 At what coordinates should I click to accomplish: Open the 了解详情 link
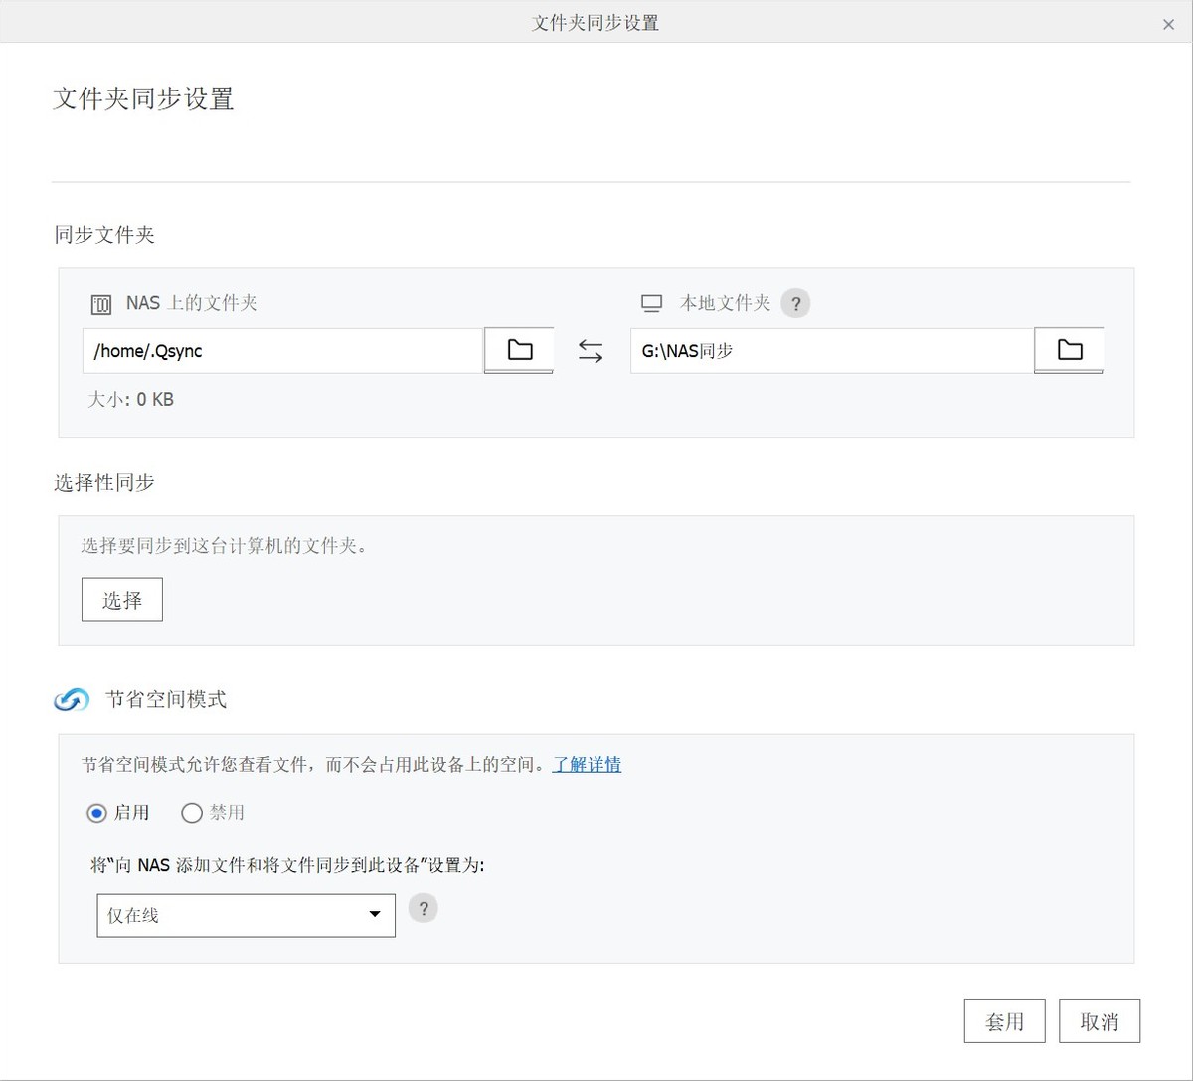pyautogui.click(x=587, y=765)
